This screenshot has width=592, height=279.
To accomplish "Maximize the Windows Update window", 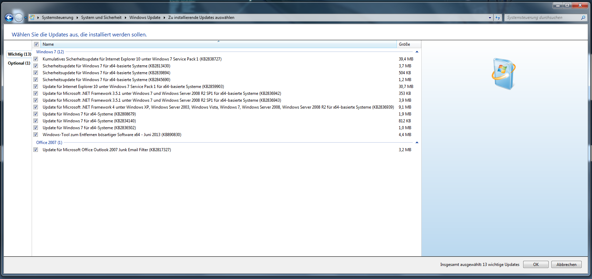I will coord(567,5).
